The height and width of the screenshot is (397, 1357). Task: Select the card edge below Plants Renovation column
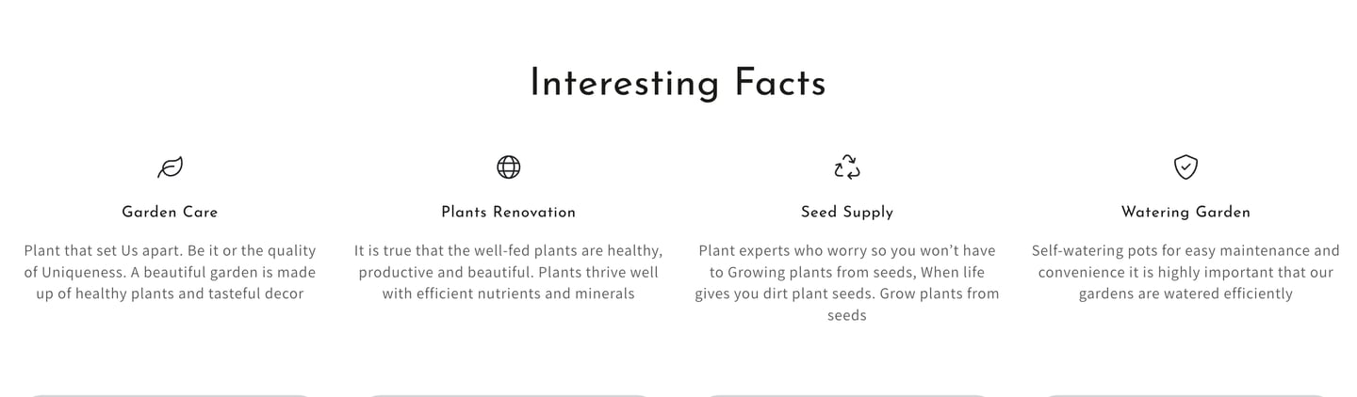pos(508,395)
